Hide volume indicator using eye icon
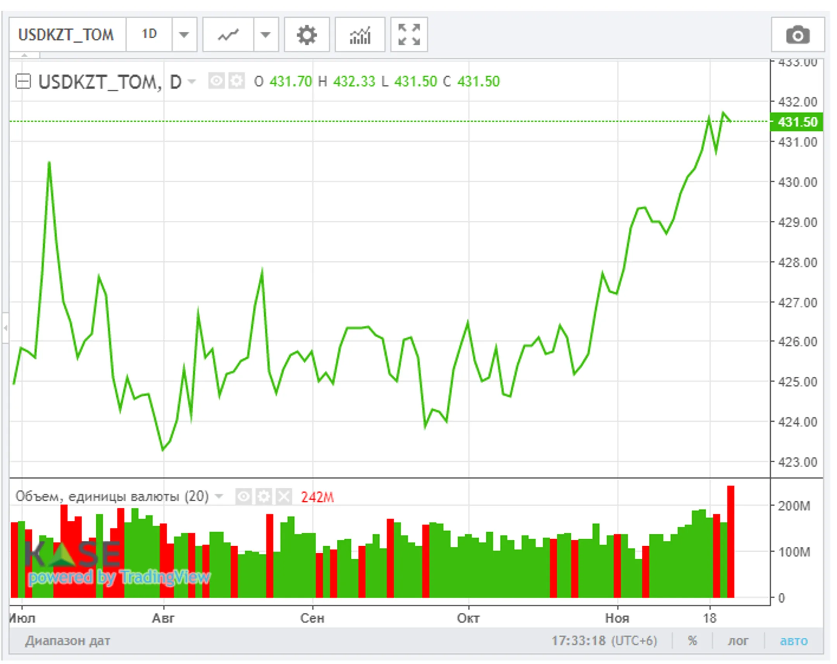The image size is (837, 664). [x=243, y=496]
